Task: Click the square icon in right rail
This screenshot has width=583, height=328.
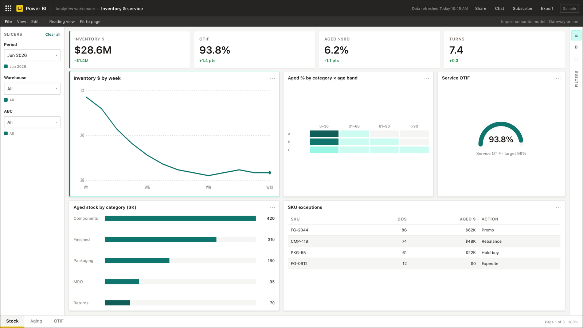Action: 576,59
